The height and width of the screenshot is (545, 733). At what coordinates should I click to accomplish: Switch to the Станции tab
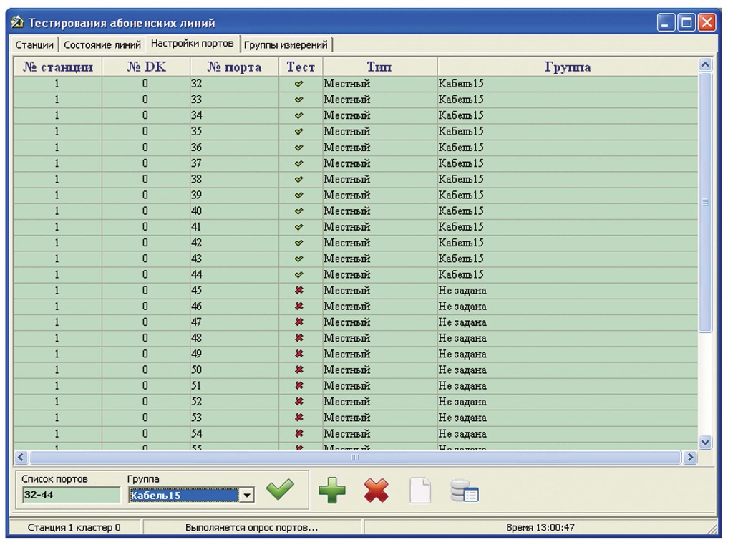point(34,45)
